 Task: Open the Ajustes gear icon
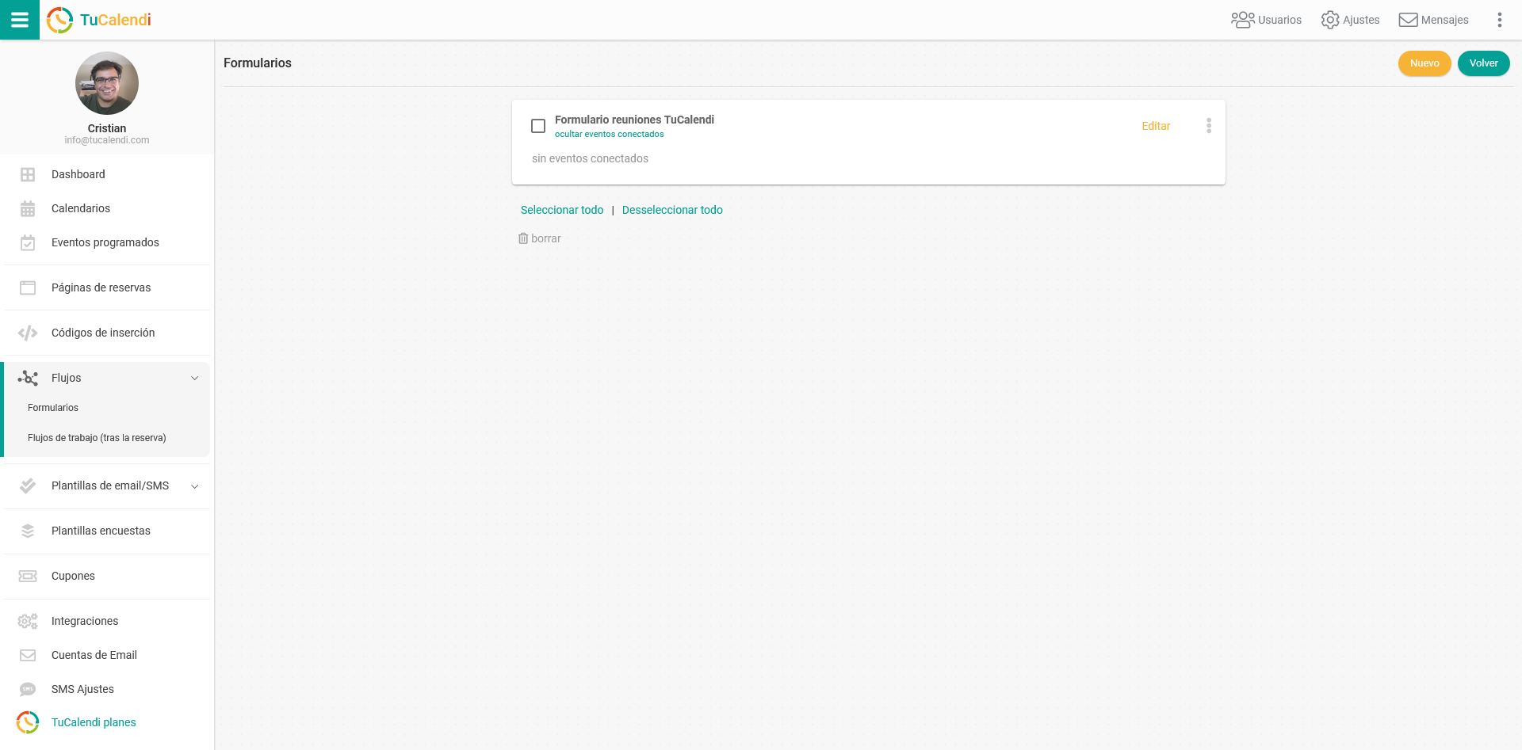click(1329, 20)
